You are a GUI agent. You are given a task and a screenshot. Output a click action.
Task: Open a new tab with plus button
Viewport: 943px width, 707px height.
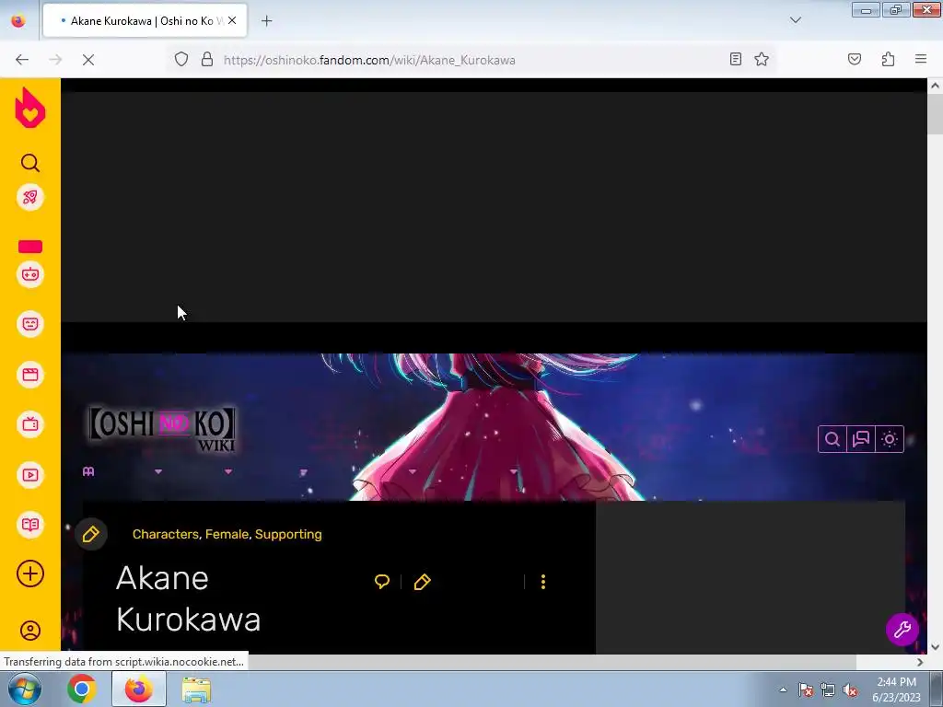pyautogui.click(x=266, y=21)
